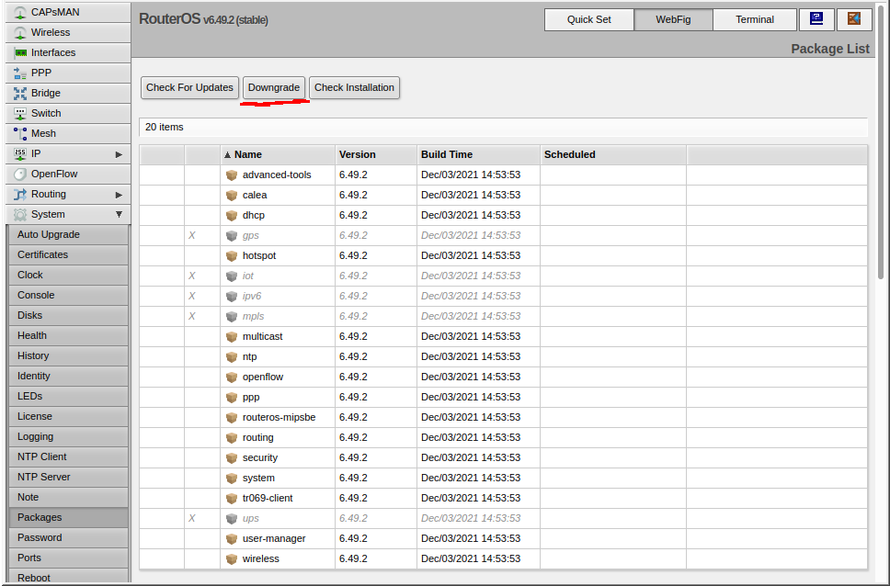Click the calea package box icon
This screenshot has width=890, height=586.
tap(231, 195)
